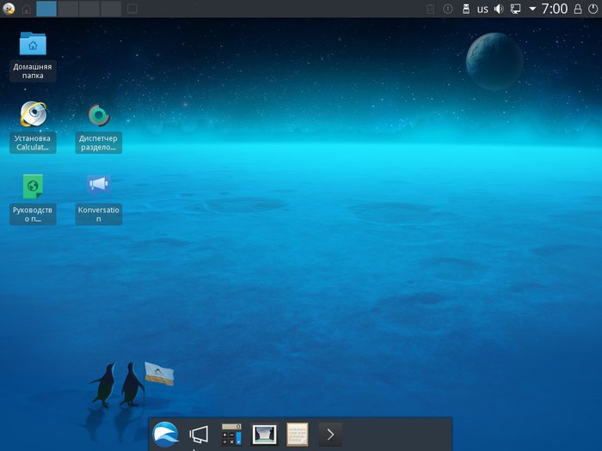Launch the terminal from the dock
The height and width of the screenshot is (451, 602).
pyautogui.click(x=330, y=434)
